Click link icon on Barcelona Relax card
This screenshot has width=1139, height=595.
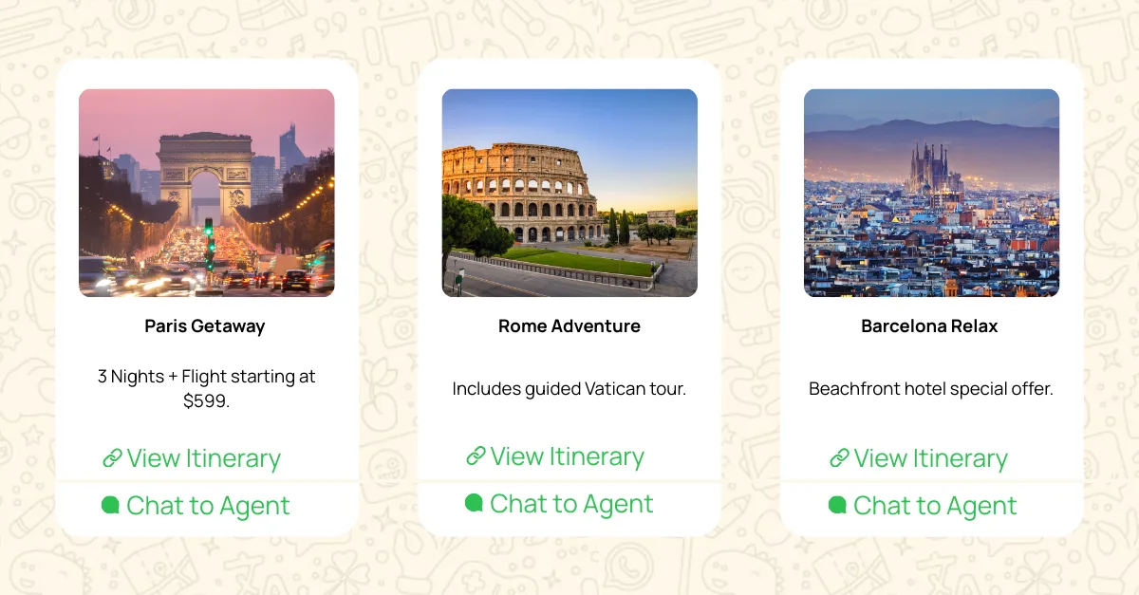point(839,459)
